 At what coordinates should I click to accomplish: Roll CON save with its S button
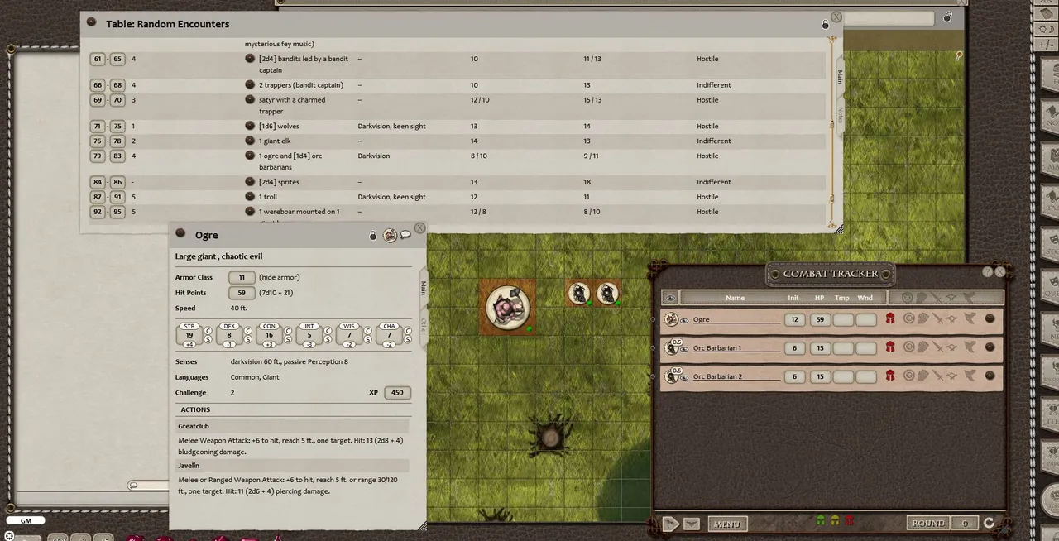pos(288,340)
